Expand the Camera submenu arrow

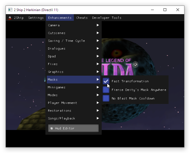98,25
